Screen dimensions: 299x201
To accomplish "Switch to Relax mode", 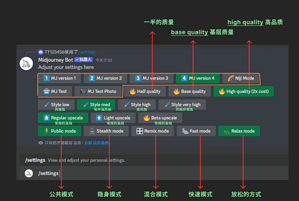I will (x=239, y=131).
